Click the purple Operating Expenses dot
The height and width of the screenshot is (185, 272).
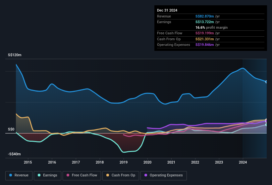coord(146,175)
